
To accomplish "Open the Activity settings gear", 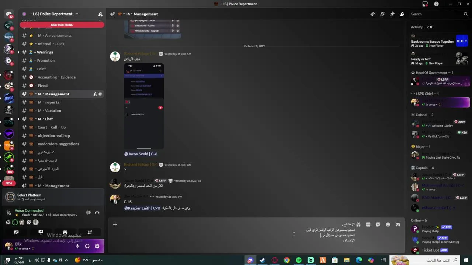I will (431, 27).
